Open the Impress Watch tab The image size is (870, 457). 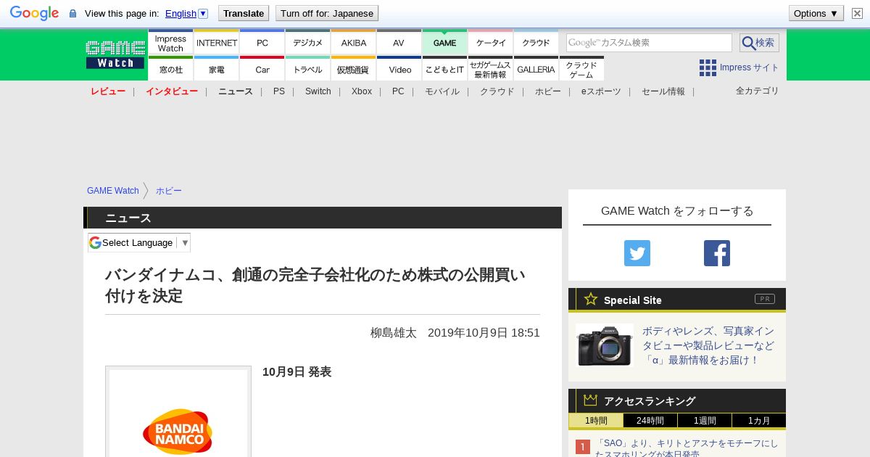coord(170,43)
